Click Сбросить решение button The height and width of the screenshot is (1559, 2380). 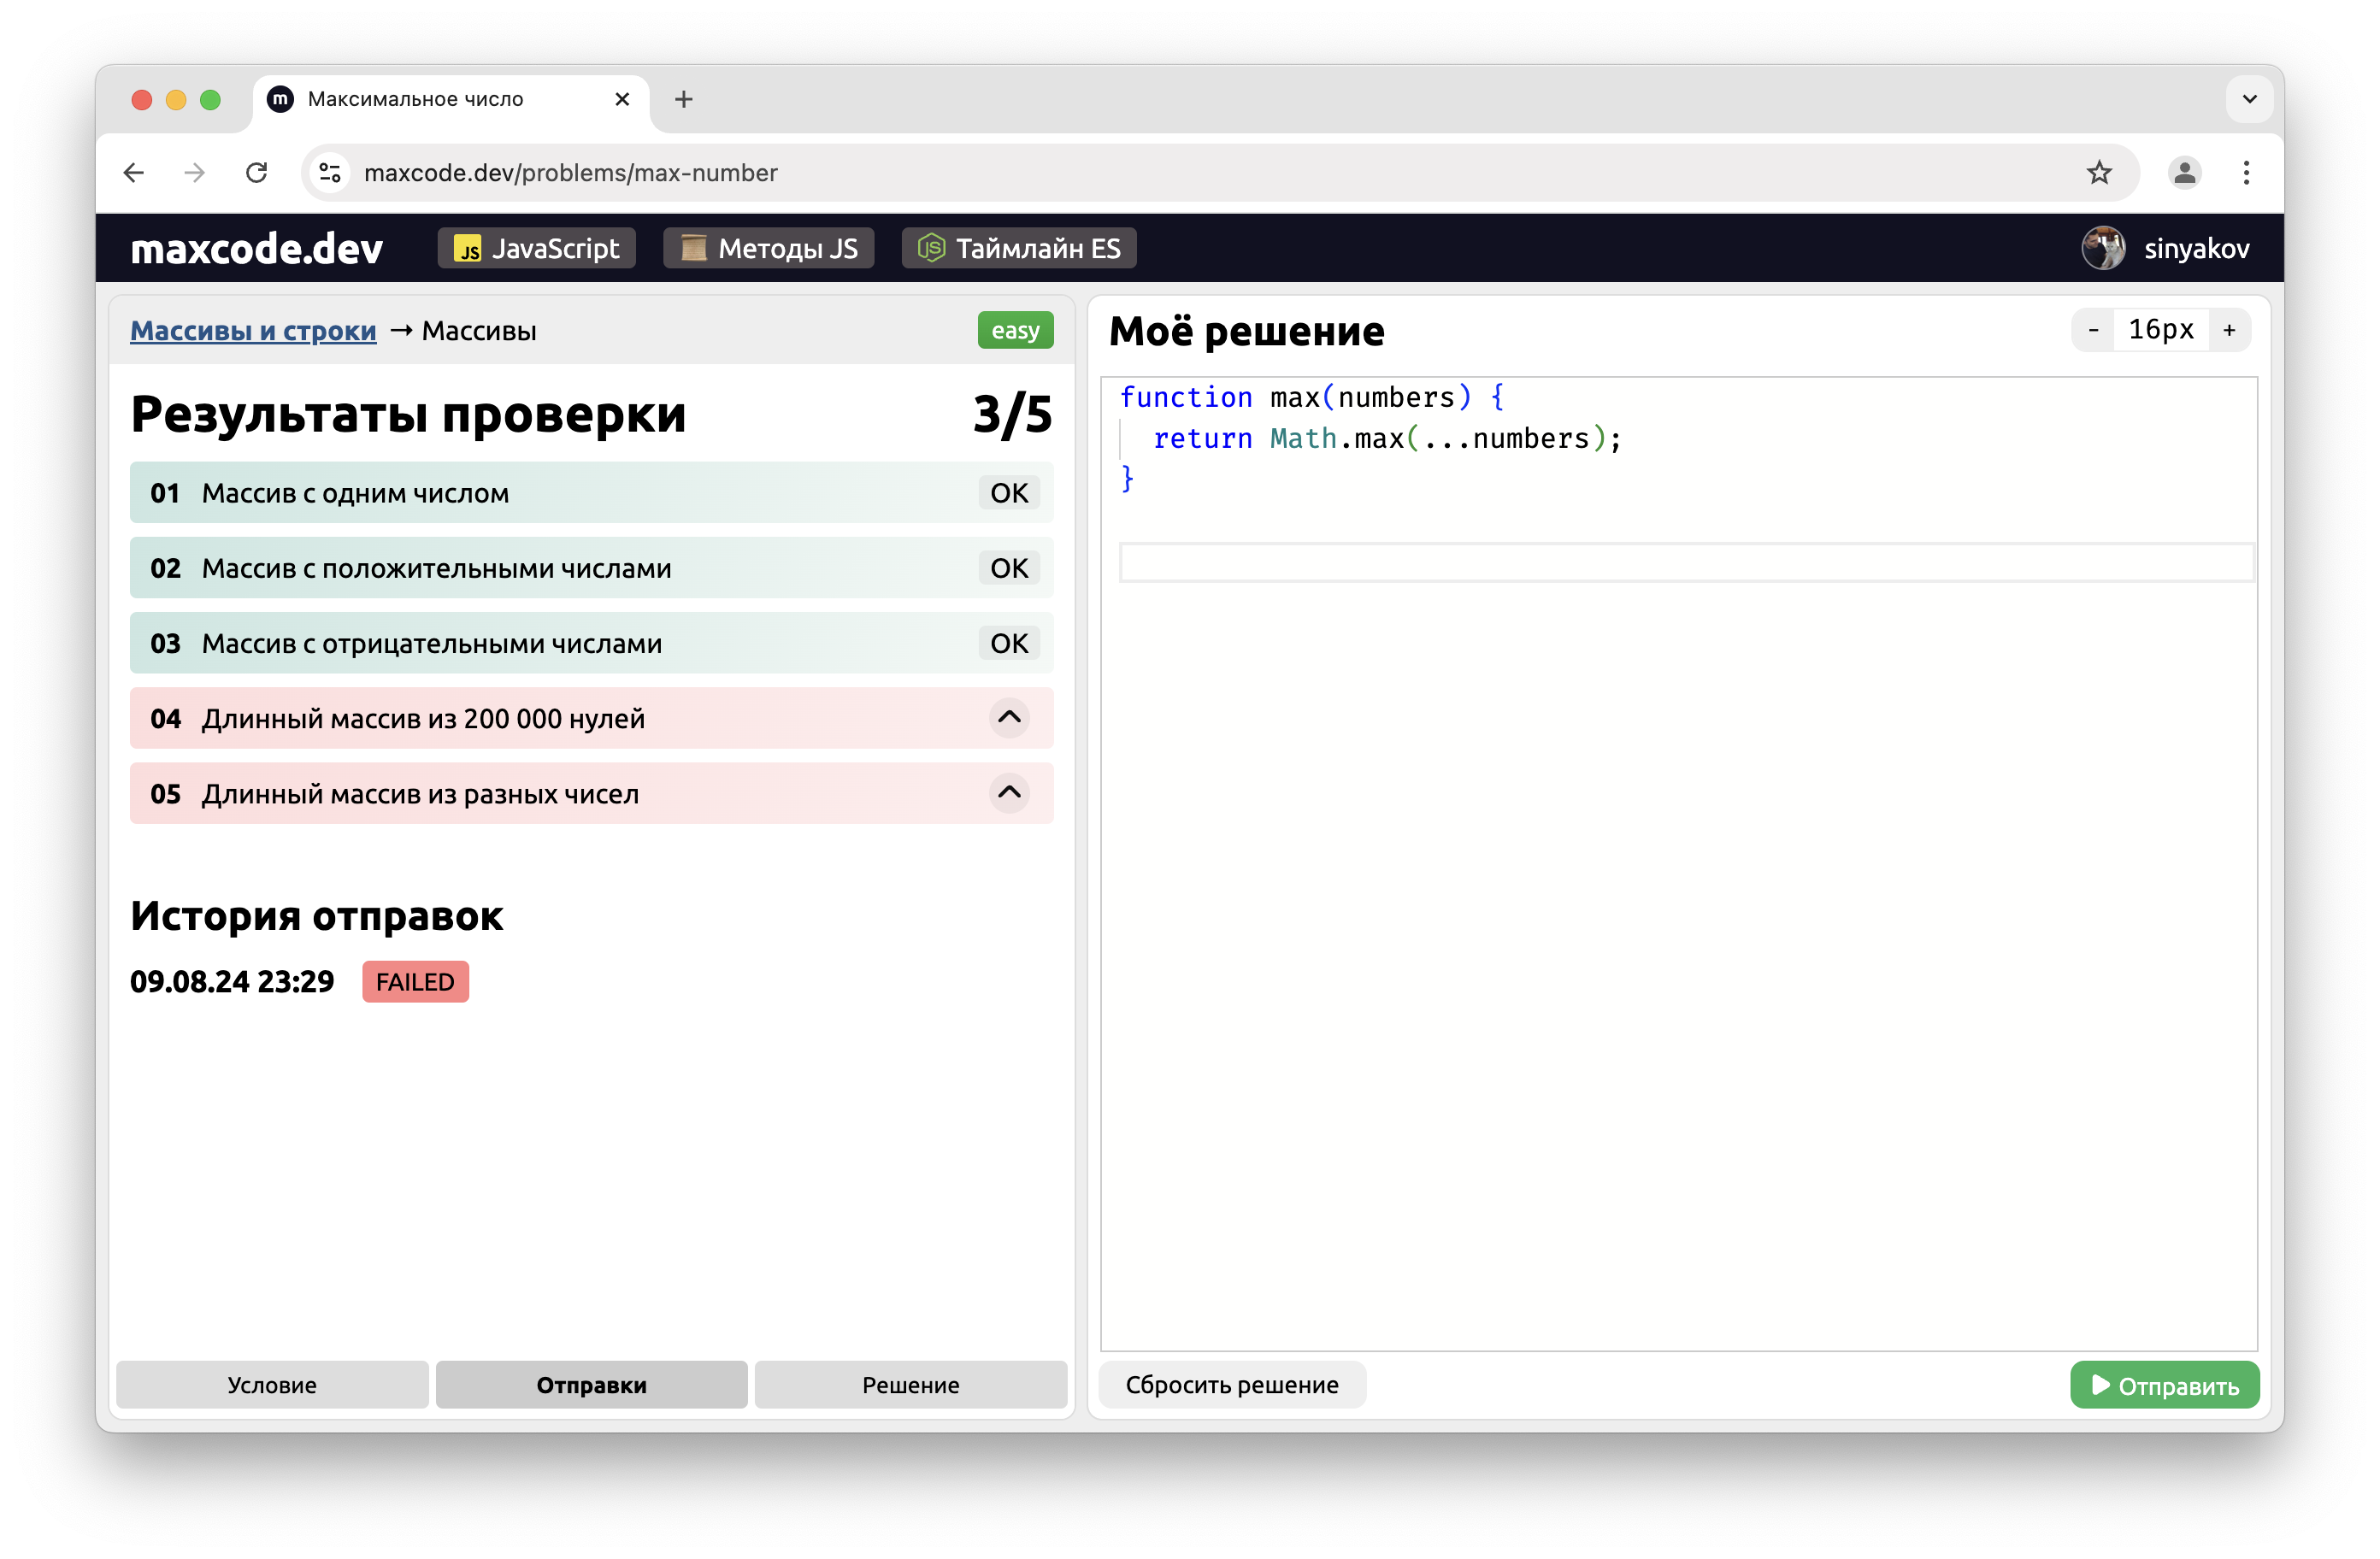[1231, 1384]
